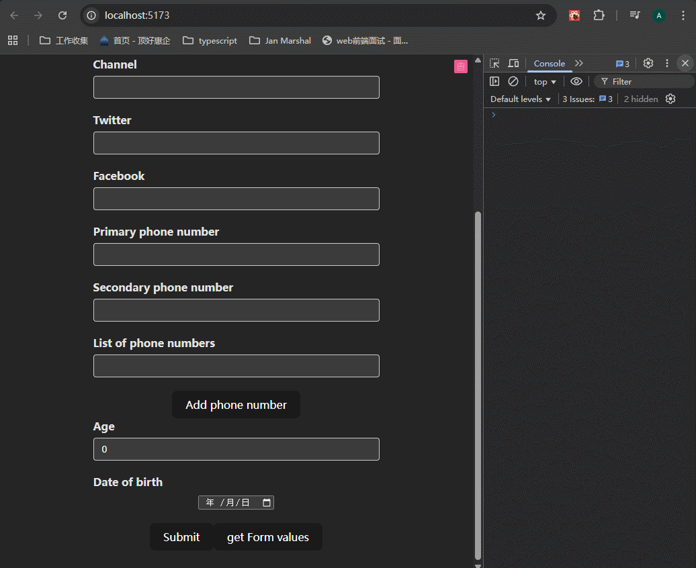Bookmark this page with the star icon

[x=540, y=15]
